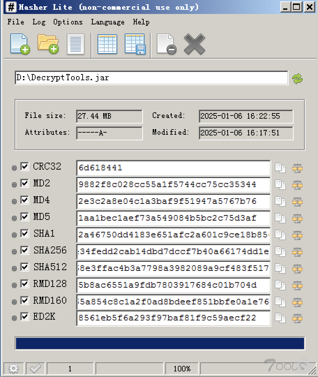Copy the MD2 hash value
318x377 pixels.
tap(280, 185)
